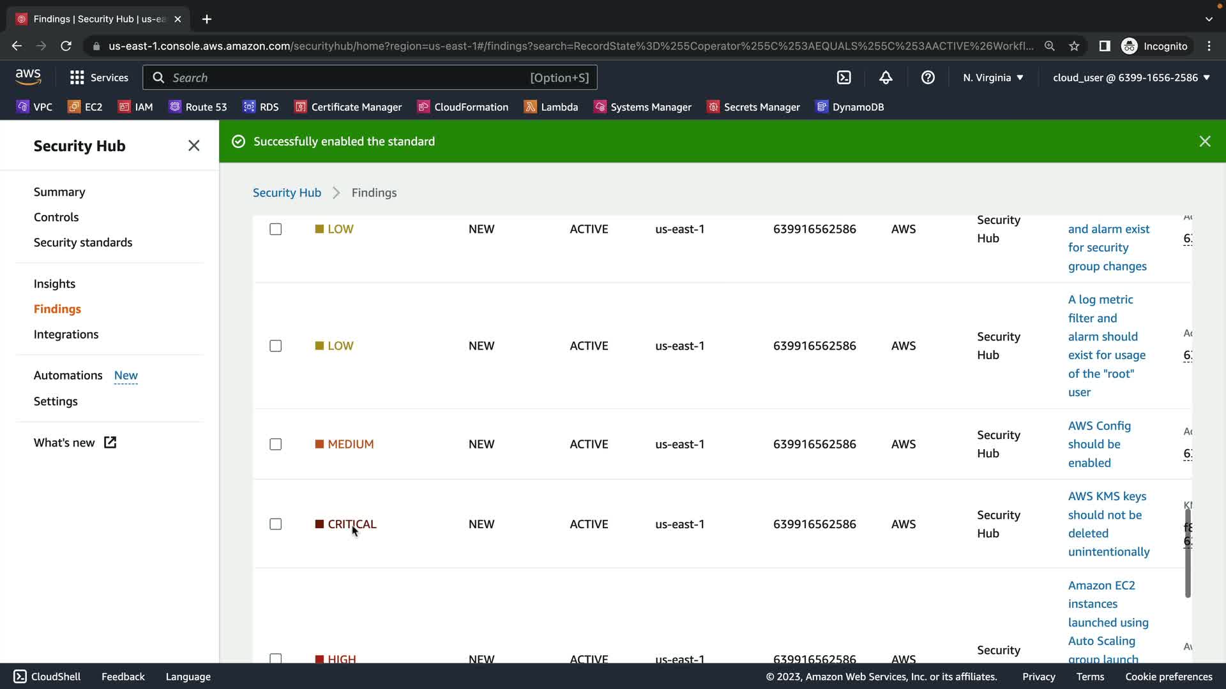Viewport: 1226px width, 689px height.
Task: Click the AWS logo home icon
Action: [x=28, y=77]
